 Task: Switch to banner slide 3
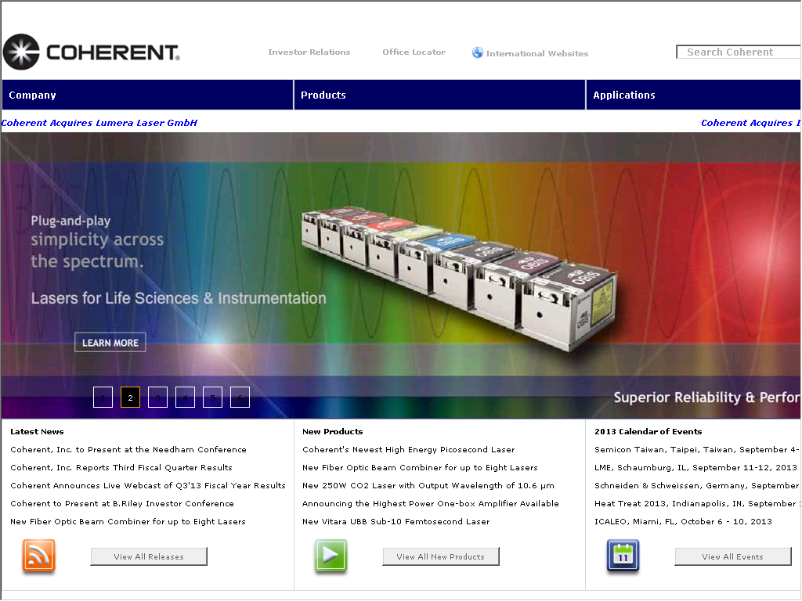157,398
